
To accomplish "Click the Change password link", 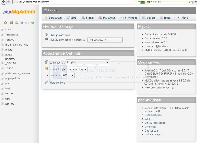I will (x=60, y=35).
